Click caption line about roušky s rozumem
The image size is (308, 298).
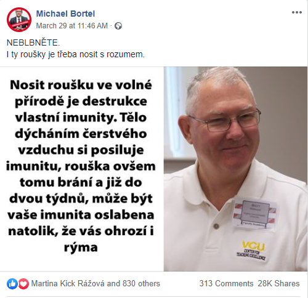click(x=76, y=55)
